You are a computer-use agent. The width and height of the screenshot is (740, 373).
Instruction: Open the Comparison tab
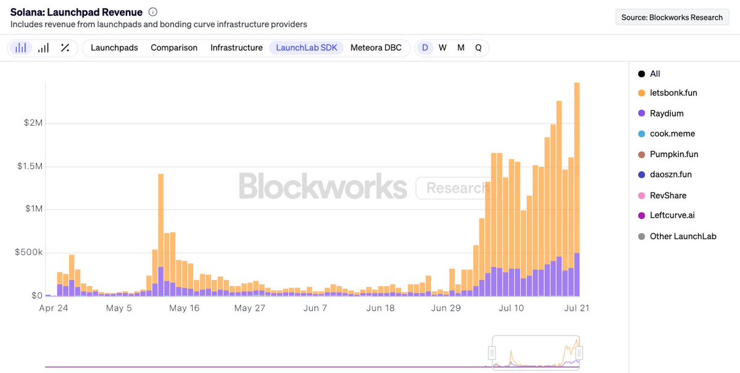(174, 47)
